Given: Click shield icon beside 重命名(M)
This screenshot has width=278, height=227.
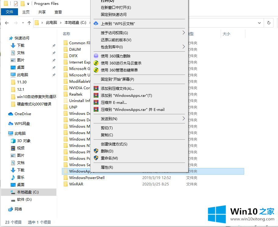Looking at the screenshot, I should (x=96, y=158).
